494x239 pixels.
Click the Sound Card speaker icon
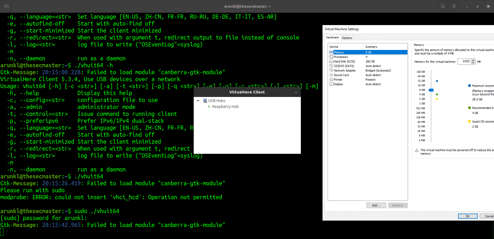point(331,75)
